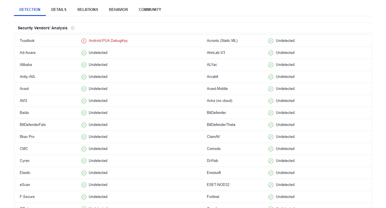This screenshot has width=386, height=208.
Task: Click the green check icon for Arcabit
Action: pyautogui.click(x=271, y=77)
